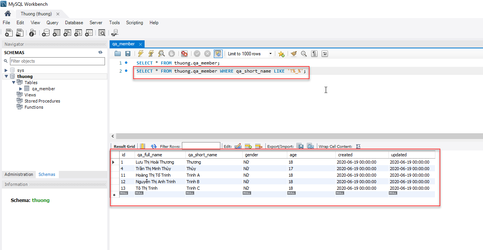
Task: Switch to the Administration tab
Action: click(19, 174)
